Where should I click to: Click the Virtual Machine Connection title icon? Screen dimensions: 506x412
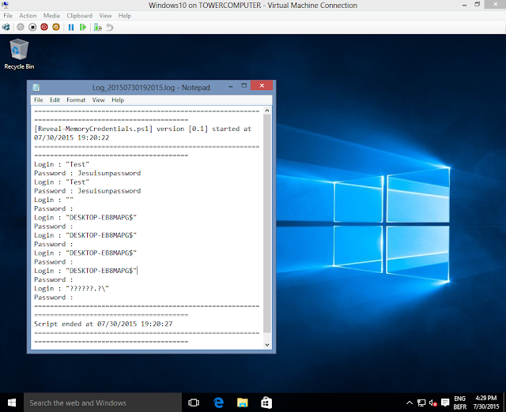point(6,5)
